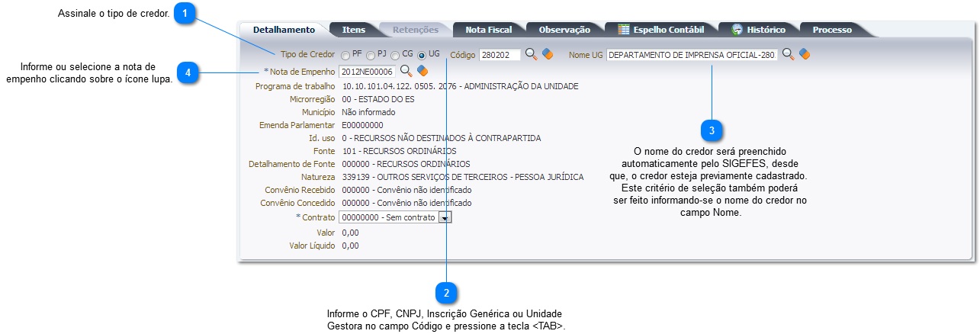
Task: Select the UG creditor type radio button
Action: [x=422, y=56]
